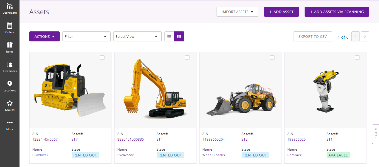Click the Add Asset button
This screenshot has width=379, height=167.
pyautogui.click(x=281, y=12)
